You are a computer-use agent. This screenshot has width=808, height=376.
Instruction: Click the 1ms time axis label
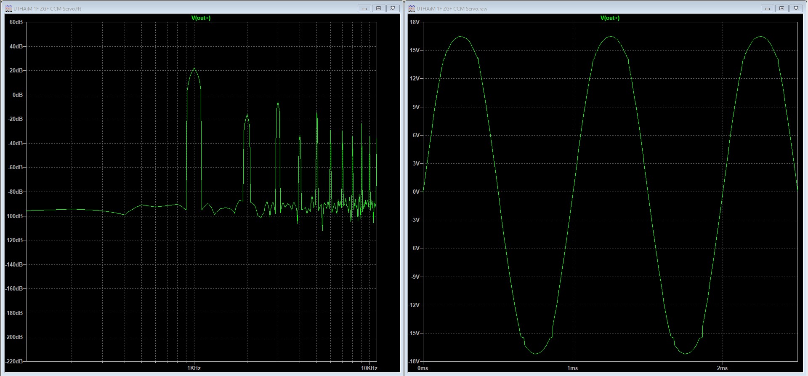coord(572,368)
